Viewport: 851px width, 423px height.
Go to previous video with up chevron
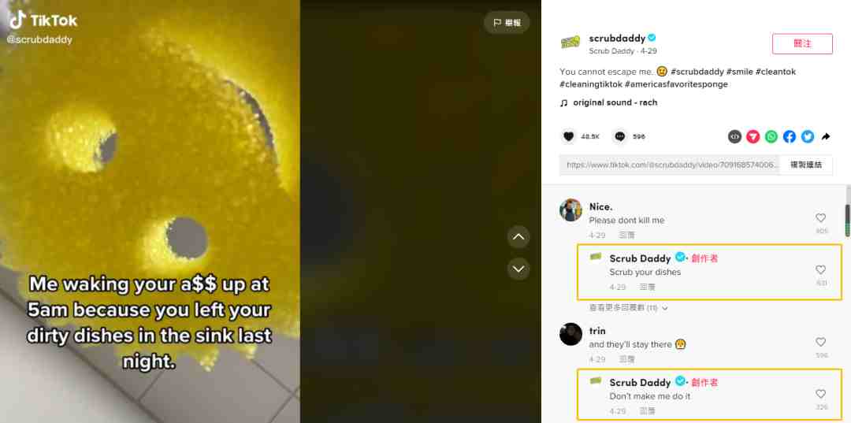click(518, 237)
